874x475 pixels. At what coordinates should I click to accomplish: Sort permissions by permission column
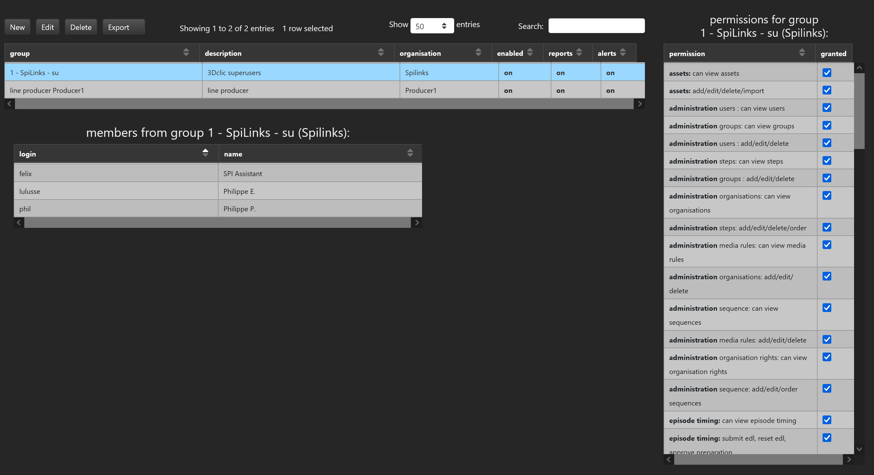click(801, 53)
